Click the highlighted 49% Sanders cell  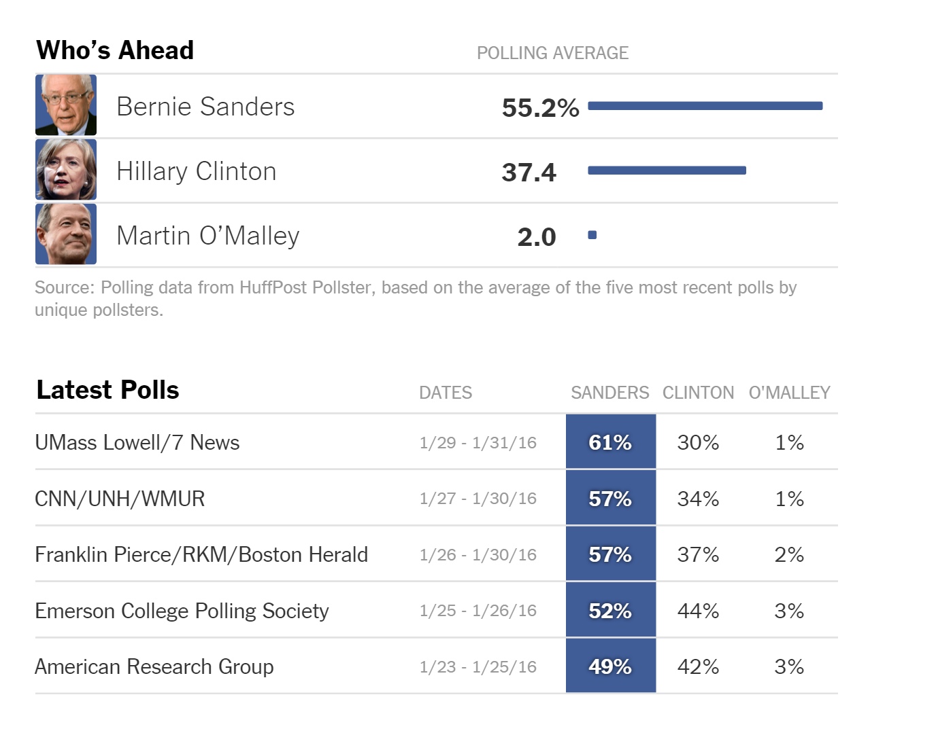click(611, 666)
